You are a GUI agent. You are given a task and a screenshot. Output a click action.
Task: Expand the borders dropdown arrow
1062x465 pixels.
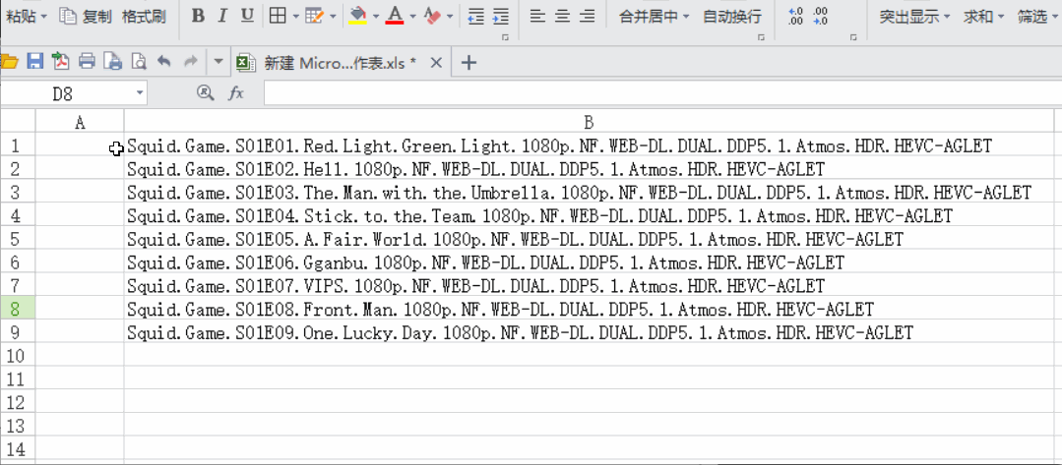pyautogui.click(x=296, y=17)
